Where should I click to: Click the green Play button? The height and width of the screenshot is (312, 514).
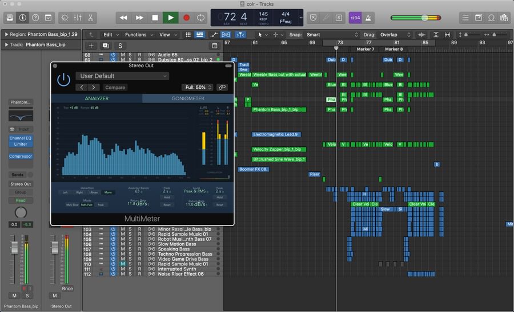(x=170, y=18)
